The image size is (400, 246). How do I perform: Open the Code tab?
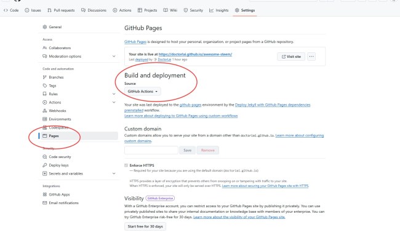[x=11, y=10]
